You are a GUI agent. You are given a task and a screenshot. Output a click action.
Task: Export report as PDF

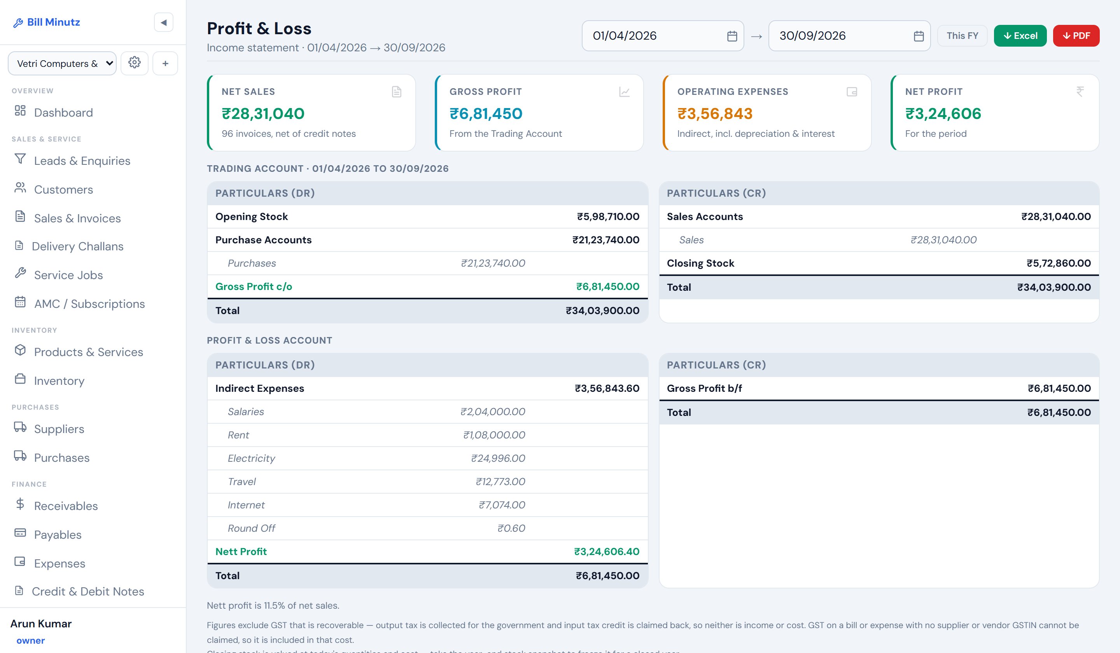pyautogui.click(x=1076, y=35)
